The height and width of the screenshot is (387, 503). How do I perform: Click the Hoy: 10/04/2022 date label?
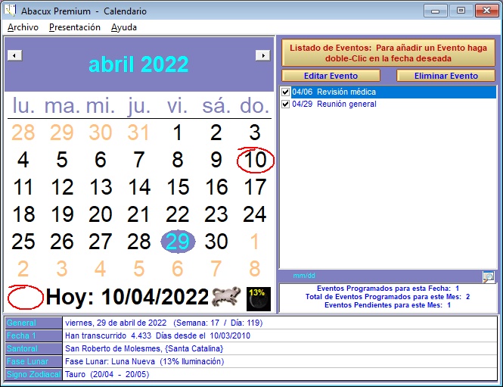tap(126, 297)
